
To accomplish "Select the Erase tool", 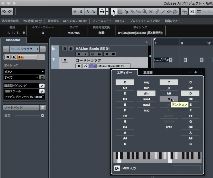I will (x=139, y=12).
